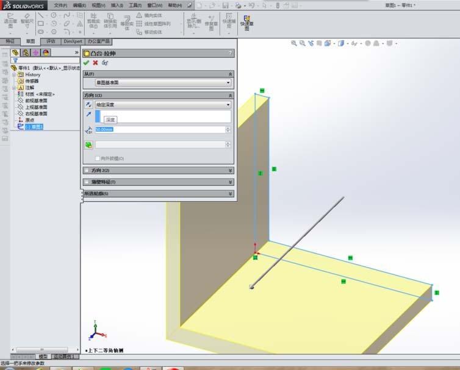Open the end condition Blind dropdown

163,105
